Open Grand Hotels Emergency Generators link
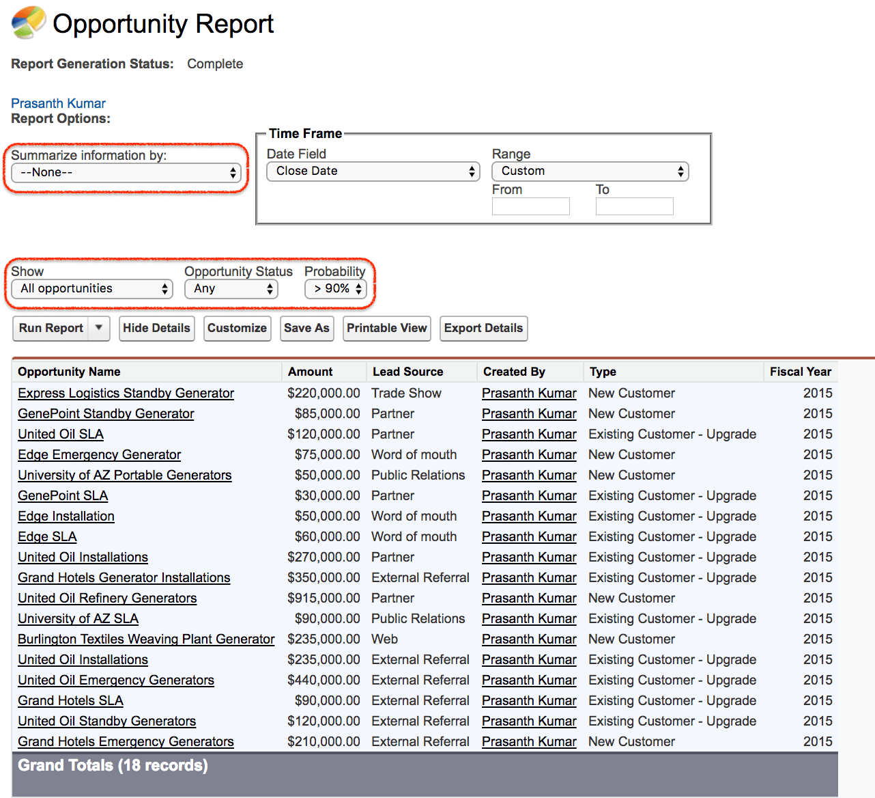This screenshot has width=875, height=798. coord(126,741)
